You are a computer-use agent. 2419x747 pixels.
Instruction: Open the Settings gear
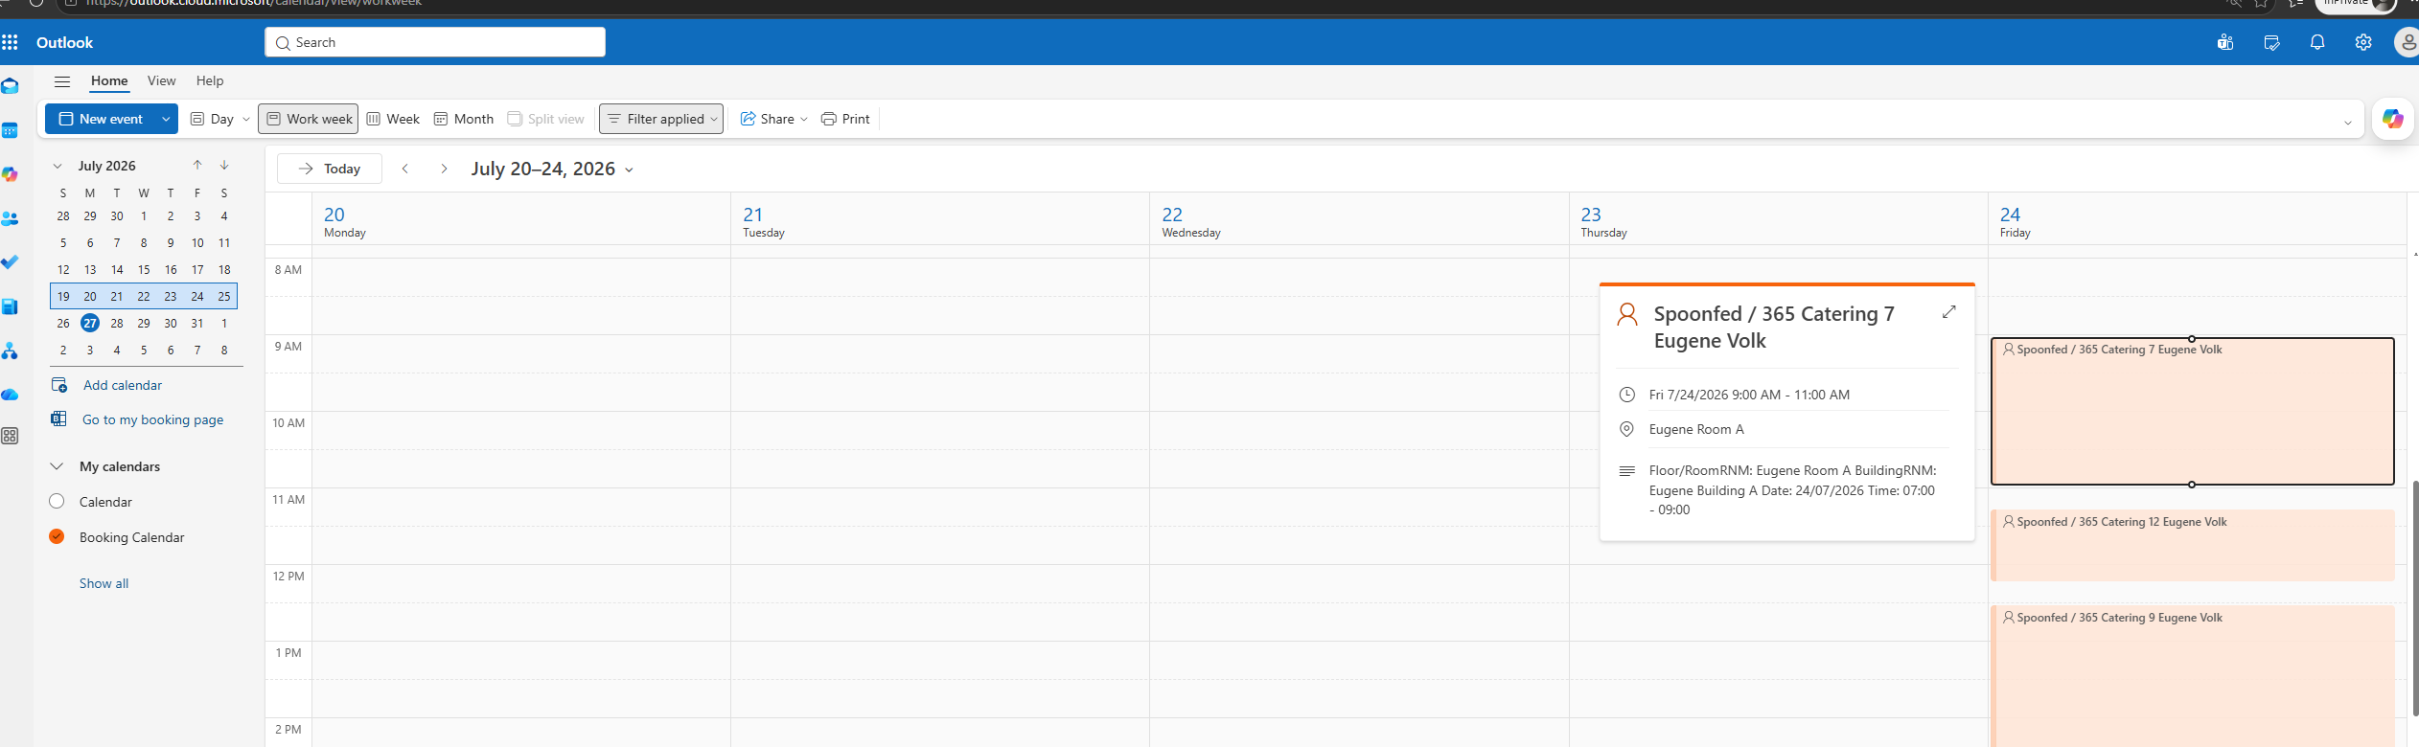pyautogui.click(x=2363, y=42)
